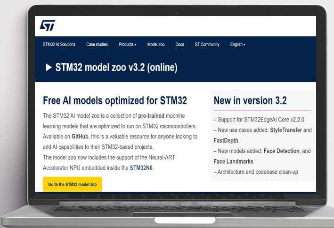This screenshot has height=228, width=334.
Task: Click the triangle arrow beside the page title
Action: point(49,67)
